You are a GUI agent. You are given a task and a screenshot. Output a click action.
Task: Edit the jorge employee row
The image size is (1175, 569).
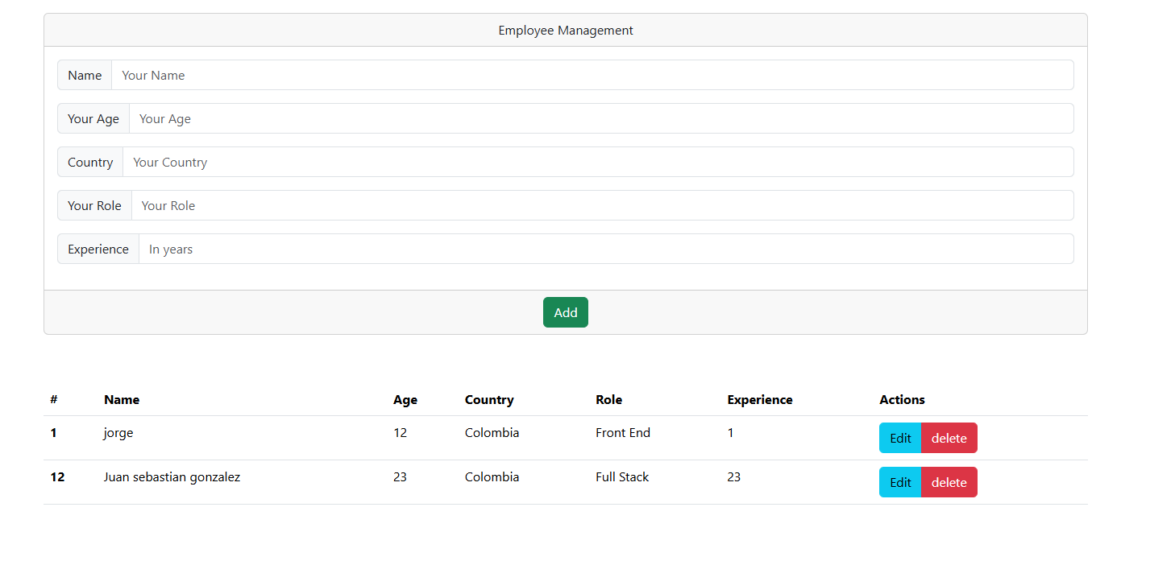tap(900, 438)
